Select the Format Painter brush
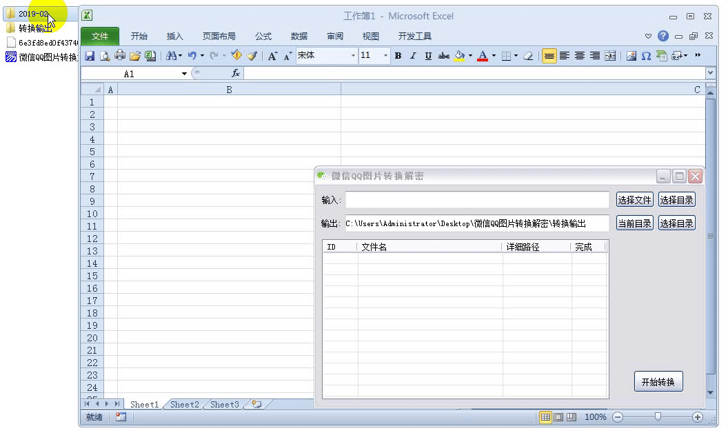The width and height of the screenshot is (728, 433). point(252,56)
